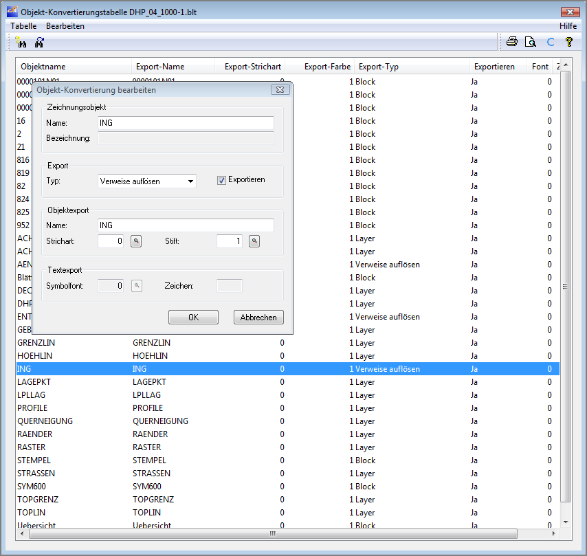This screenshot has height=556, width=587.
Task: Click the Zeichen field
Action: click(230, 286)
